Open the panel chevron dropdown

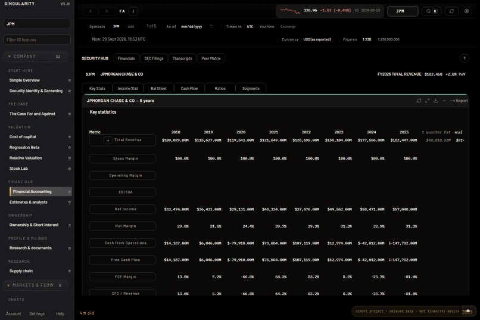[444, 101]
